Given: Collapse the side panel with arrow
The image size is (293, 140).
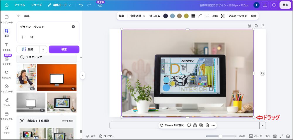Looking at the screenshot, I should tap(82, 76).
